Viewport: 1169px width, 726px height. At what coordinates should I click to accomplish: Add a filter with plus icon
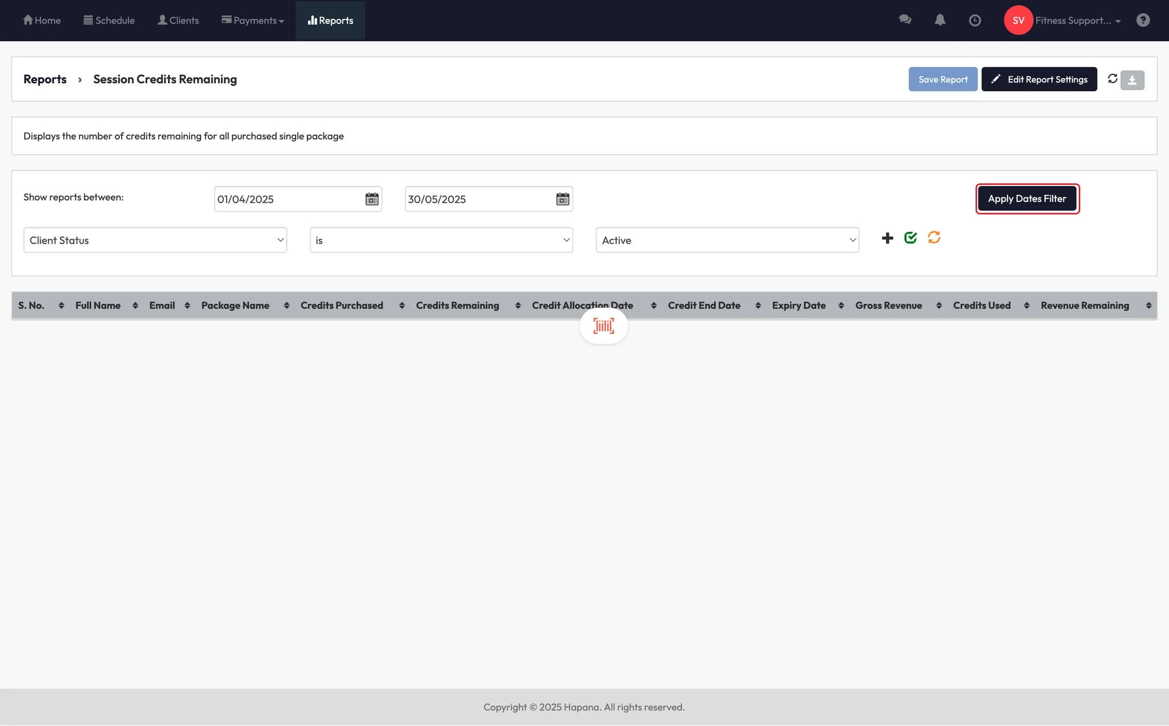887,238
